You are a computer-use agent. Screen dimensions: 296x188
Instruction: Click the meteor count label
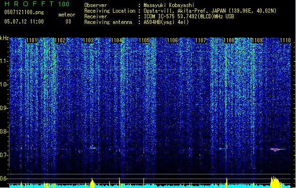click(67, 15)
